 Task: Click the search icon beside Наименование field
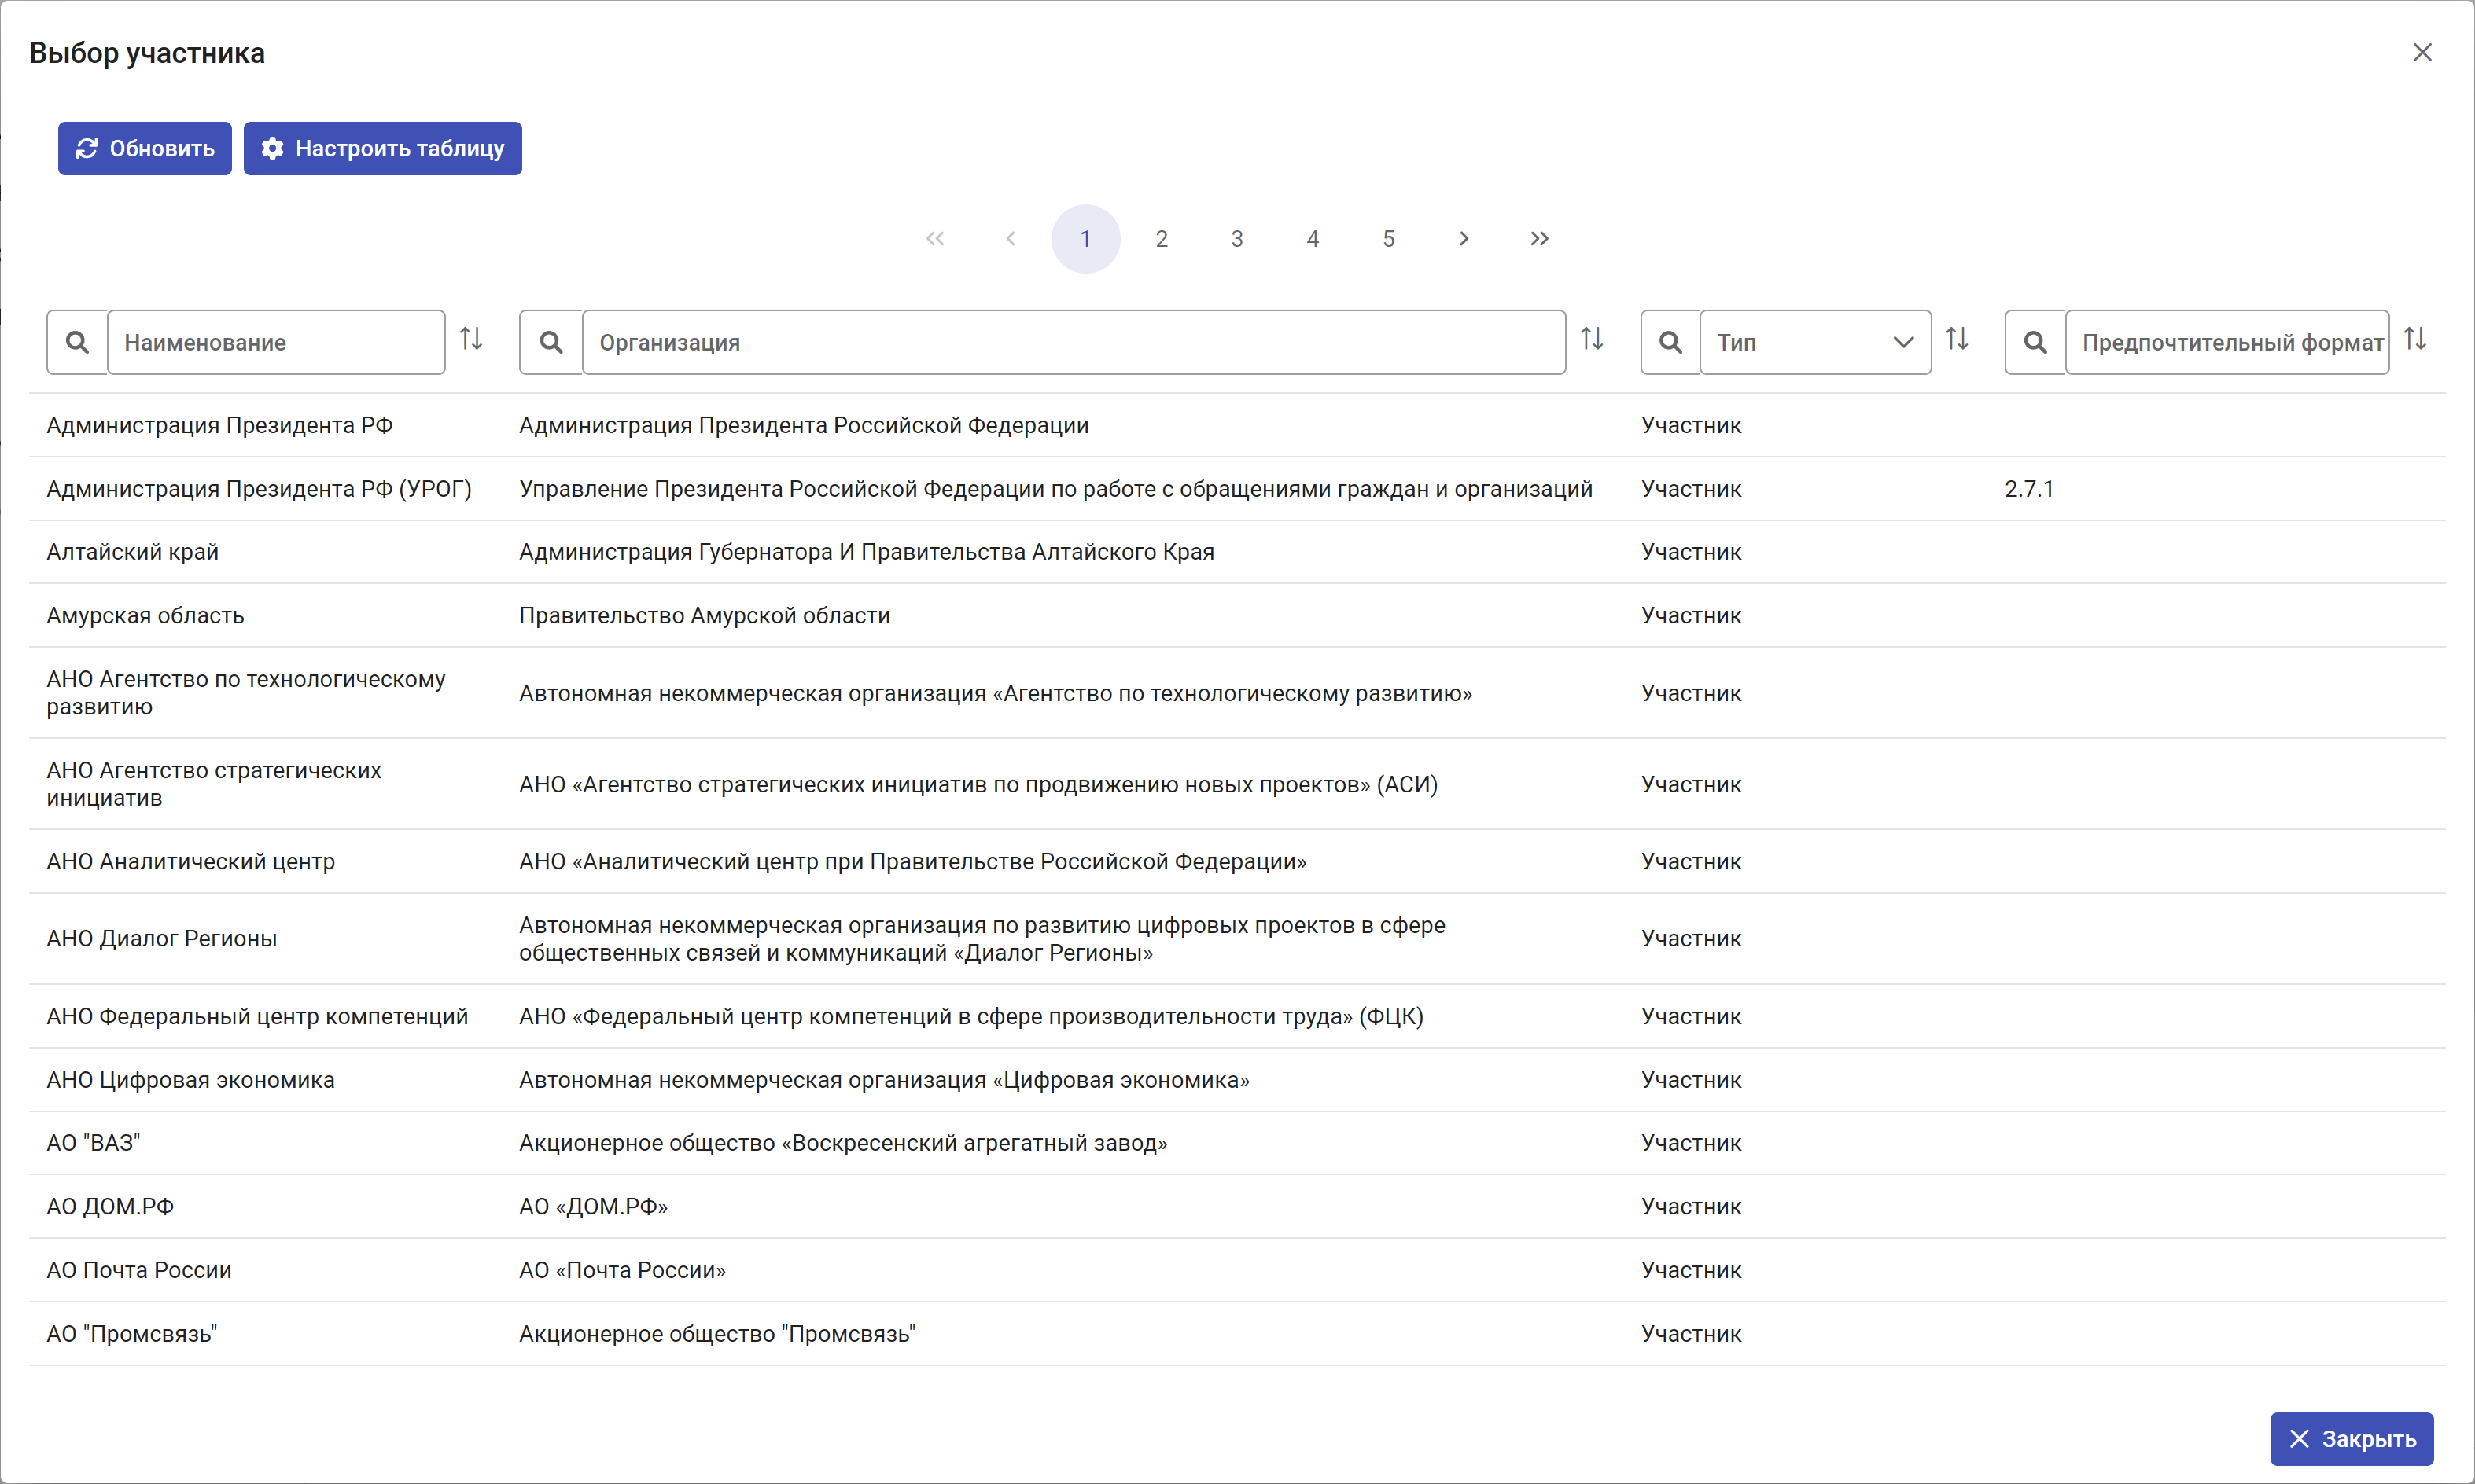[77, 342]
